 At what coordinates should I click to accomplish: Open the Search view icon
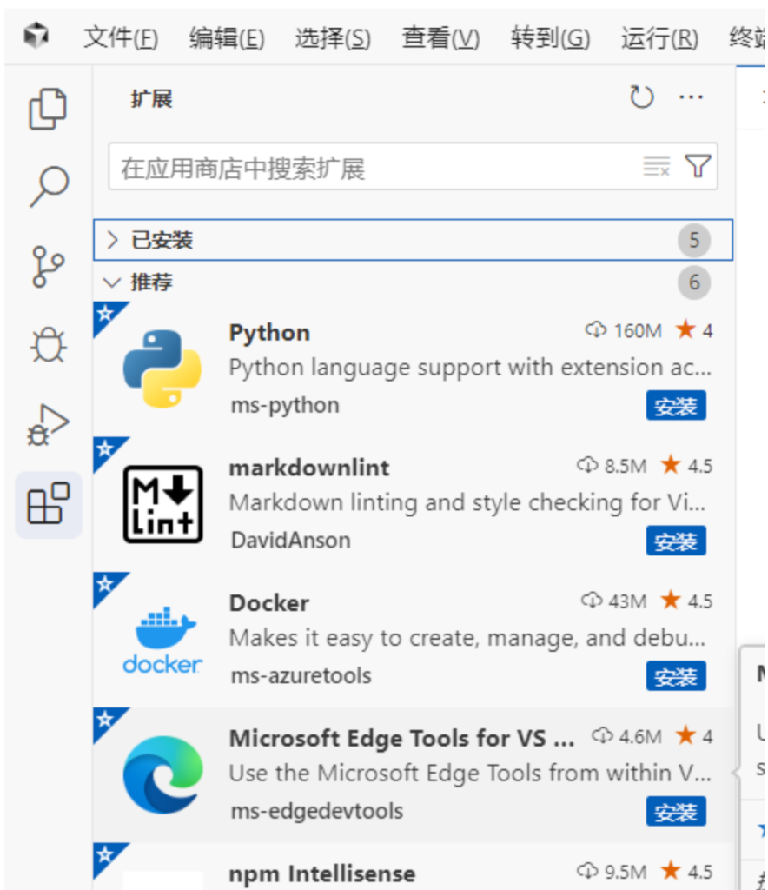point(48,186)
